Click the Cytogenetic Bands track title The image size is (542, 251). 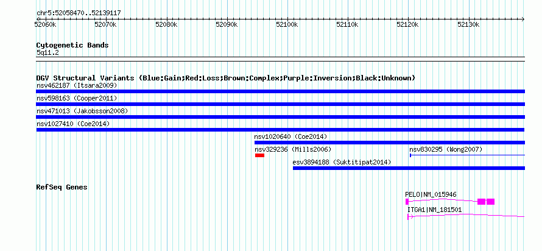click(x=72, y=45)
